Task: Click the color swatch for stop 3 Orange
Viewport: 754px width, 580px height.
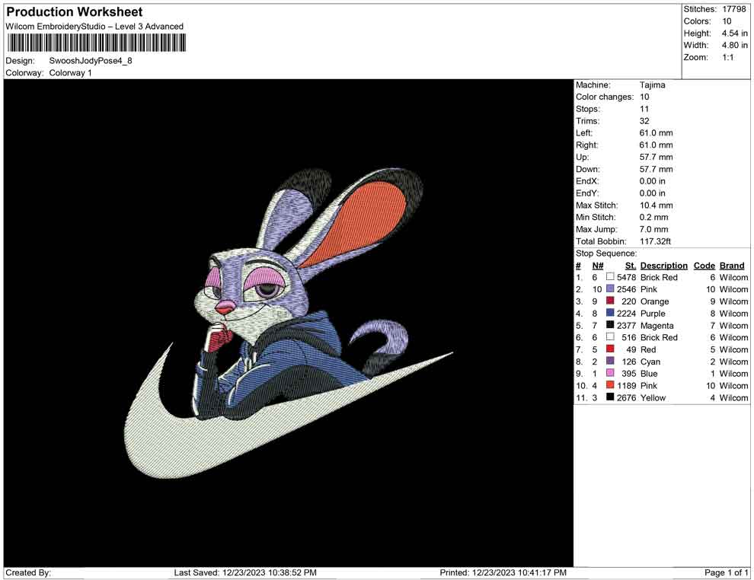Action: pos(610,301)
